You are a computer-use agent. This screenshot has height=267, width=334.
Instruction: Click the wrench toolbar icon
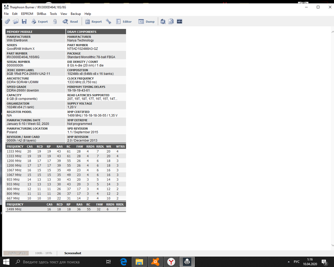tap(109, 22)
